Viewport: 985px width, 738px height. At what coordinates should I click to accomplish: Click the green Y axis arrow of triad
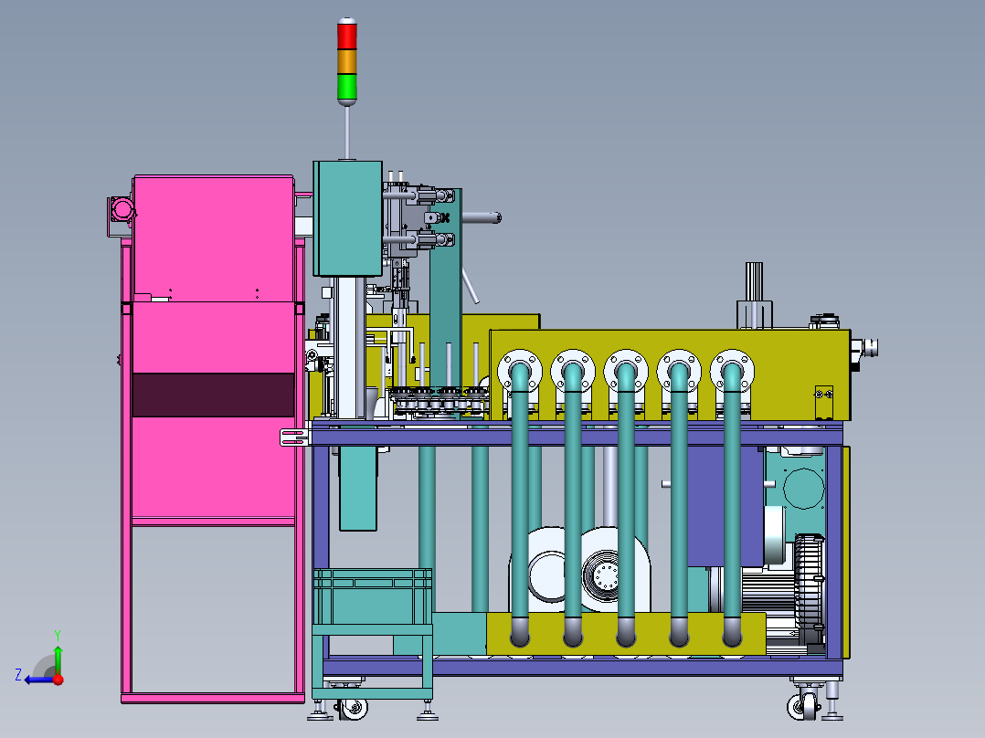(x=58, y=659)
